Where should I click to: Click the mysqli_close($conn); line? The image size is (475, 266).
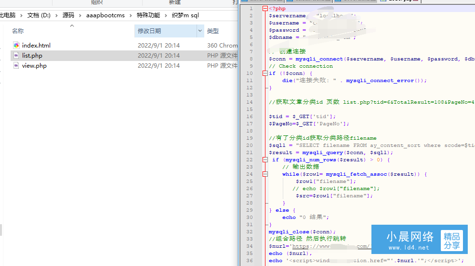click(x=303, y=232)
